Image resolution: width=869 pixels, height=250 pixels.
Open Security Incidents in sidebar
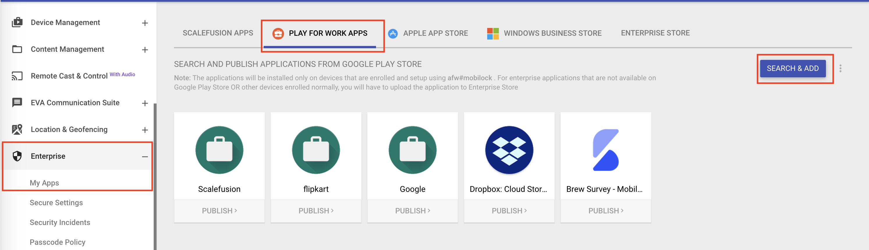[x=60, y=222]
